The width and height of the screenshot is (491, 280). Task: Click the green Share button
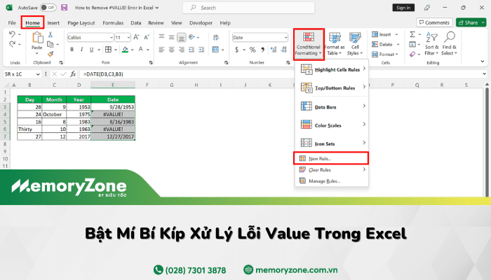[471, 22]
